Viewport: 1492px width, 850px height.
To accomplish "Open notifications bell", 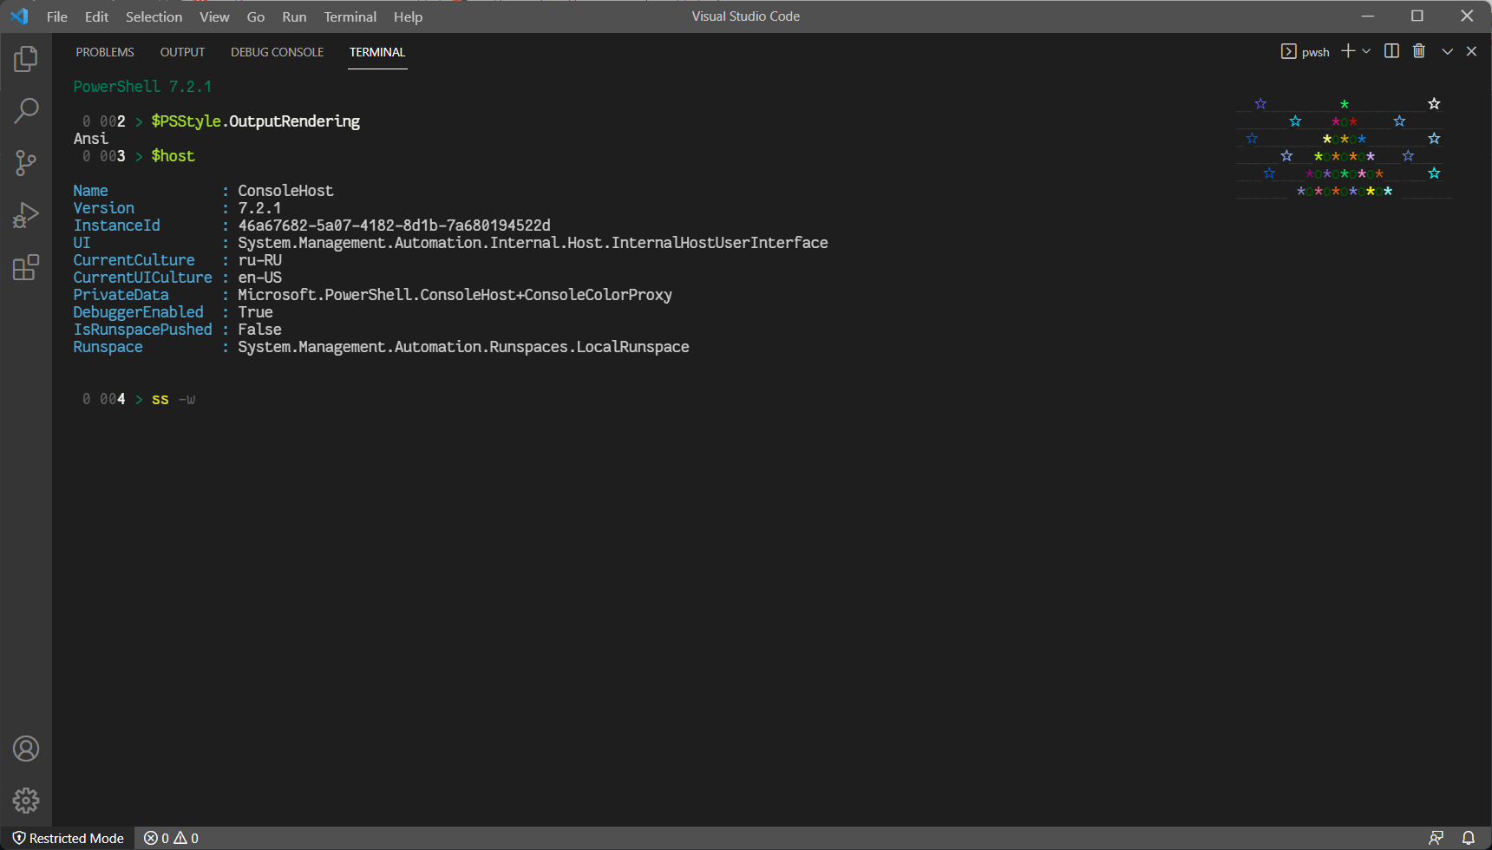I will click(x=1469, y=838).
